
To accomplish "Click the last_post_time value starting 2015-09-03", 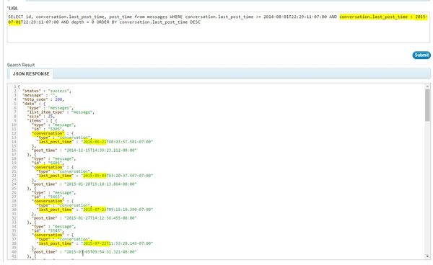I will coord(117,176).
